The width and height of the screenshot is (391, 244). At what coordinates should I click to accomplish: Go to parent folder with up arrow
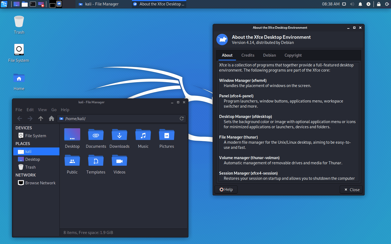[41, 118]
